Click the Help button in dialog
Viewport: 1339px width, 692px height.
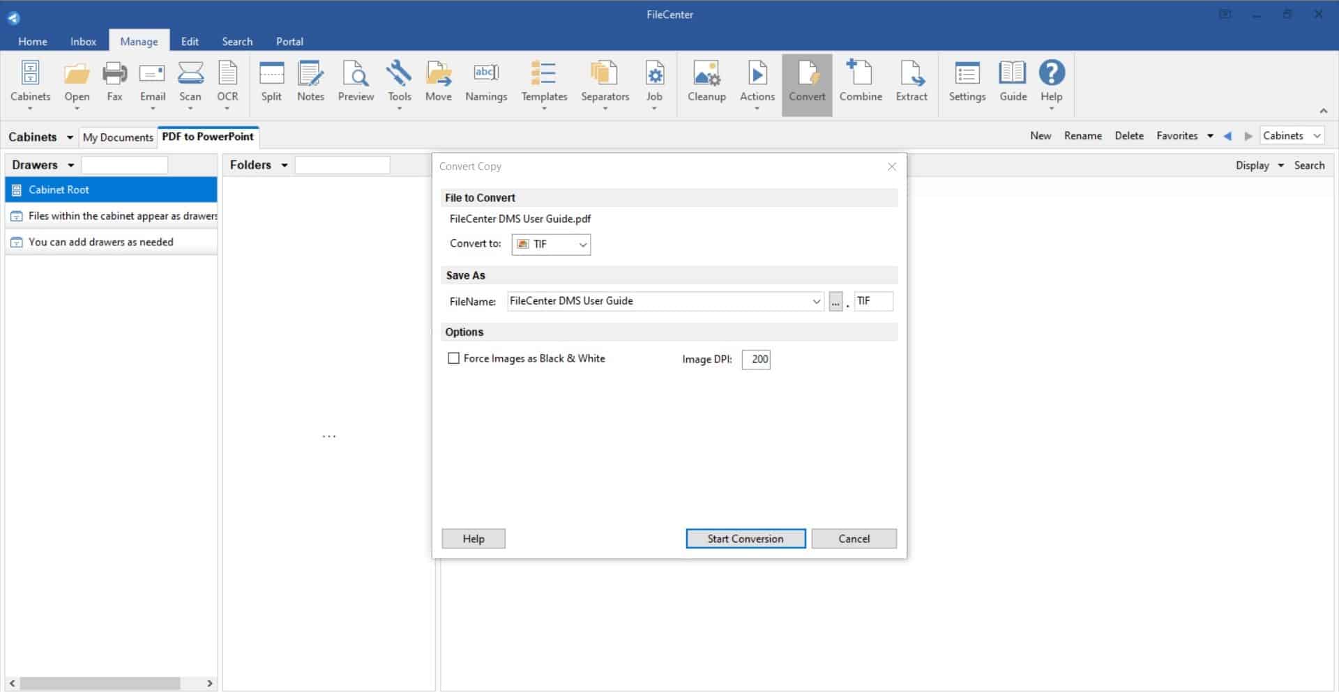point(474,539)
